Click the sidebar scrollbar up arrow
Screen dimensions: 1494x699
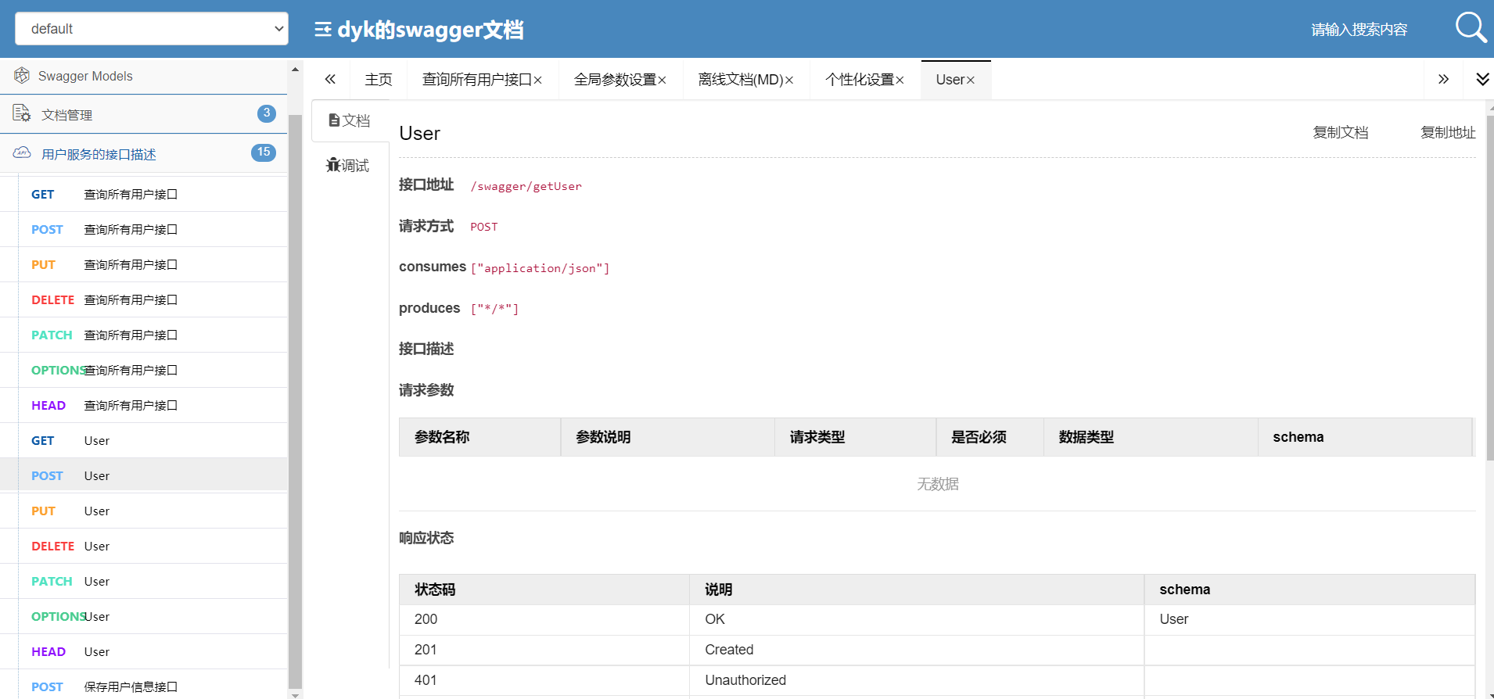point(295,69)
